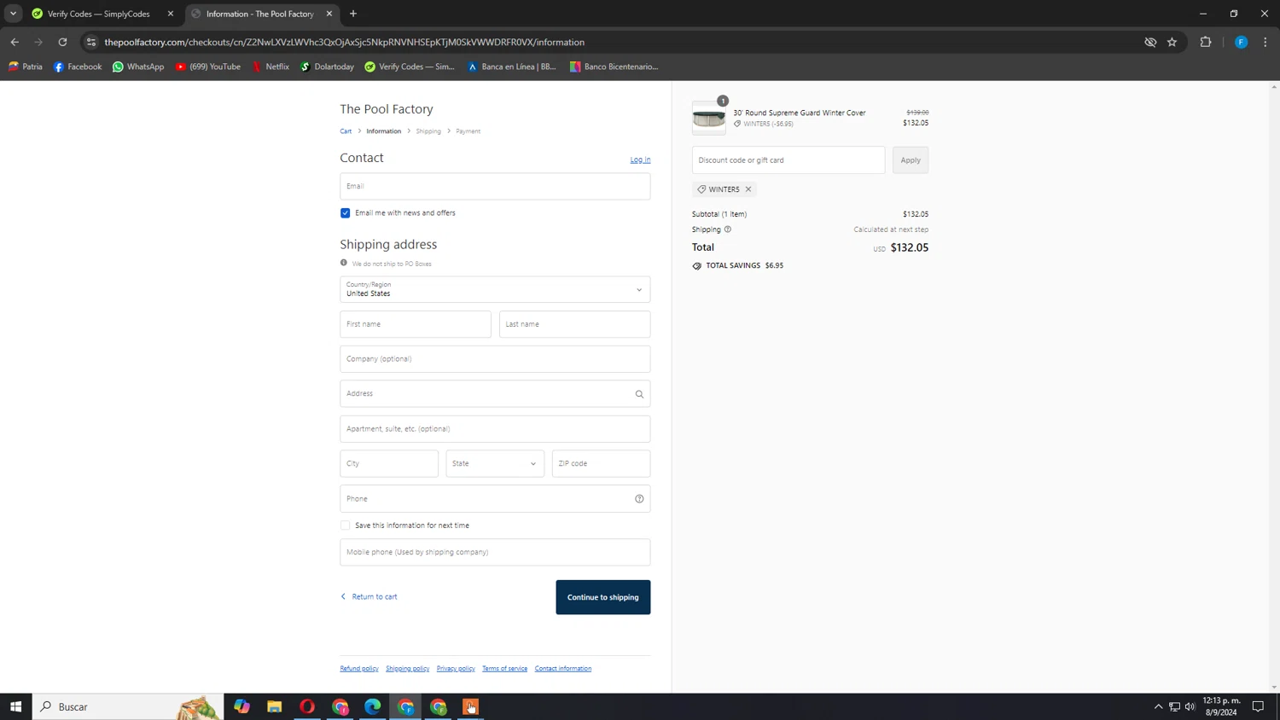This screenshot has height=720, width=1280.
Task: Open the State dropdown
Action: pyautogui.click(x=495, y=464)
